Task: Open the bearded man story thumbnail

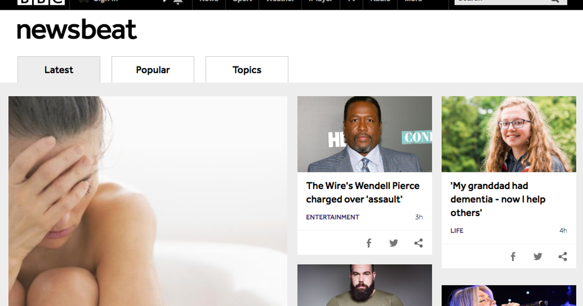Action: click(x=365, y=285)
